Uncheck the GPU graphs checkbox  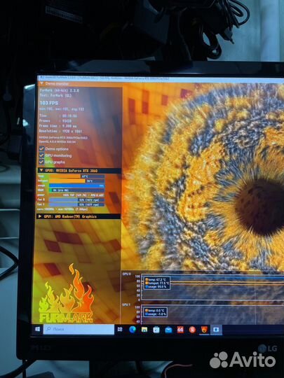tap(41, 162)
